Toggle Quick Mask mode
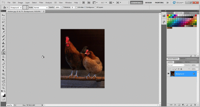 [x=3, y=99]
